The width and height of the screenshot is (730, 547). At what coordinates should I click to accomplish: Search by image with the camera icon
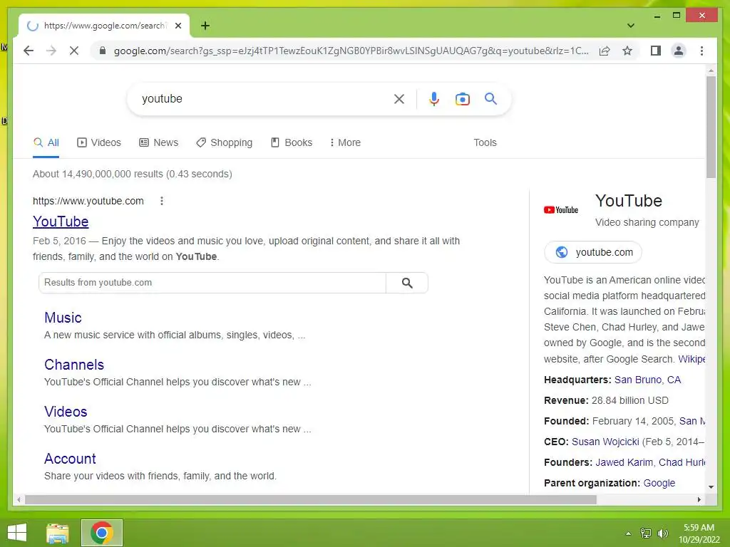coord(462,98)
